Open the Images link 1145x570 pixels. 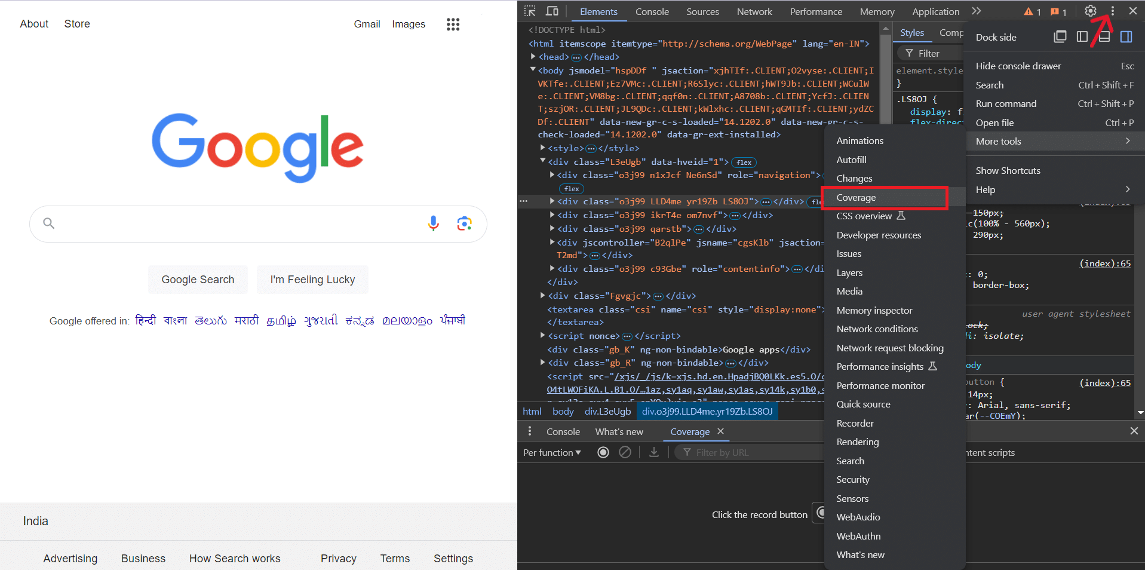point(409,24)
